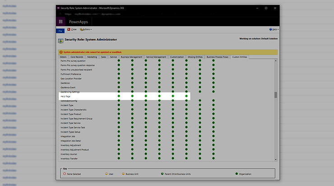Viewport: 334px width, 186px height.
Task: Go to the Customization tab
Action: point(177,57)
